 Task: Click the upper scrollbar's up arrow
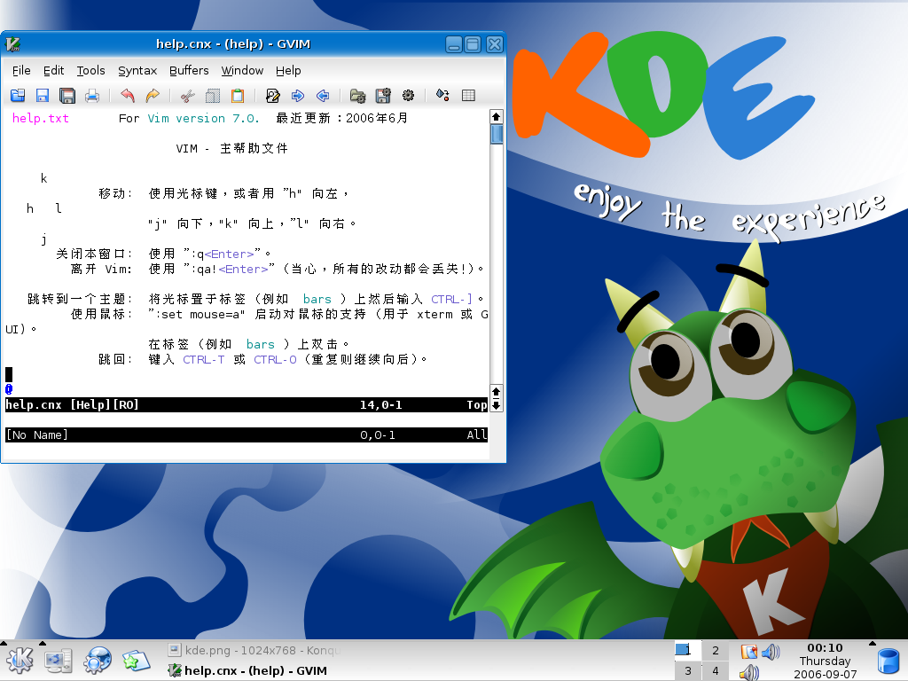click(x=497, y=116)
